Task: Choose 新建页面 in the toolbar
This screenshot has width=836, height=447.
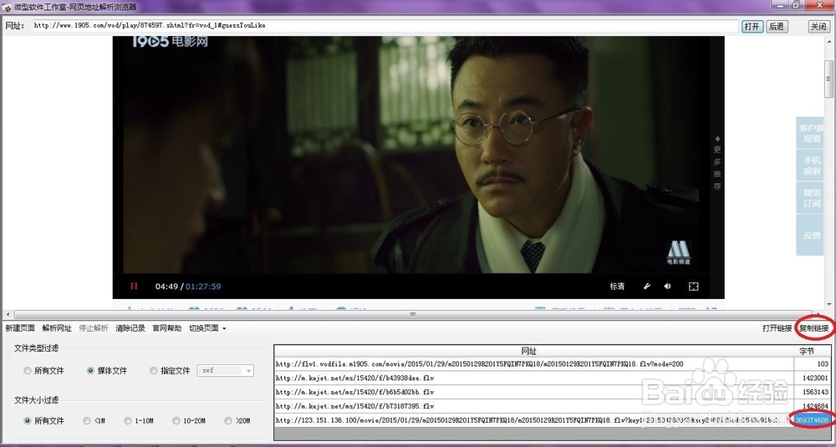Action: click(20, 328)
